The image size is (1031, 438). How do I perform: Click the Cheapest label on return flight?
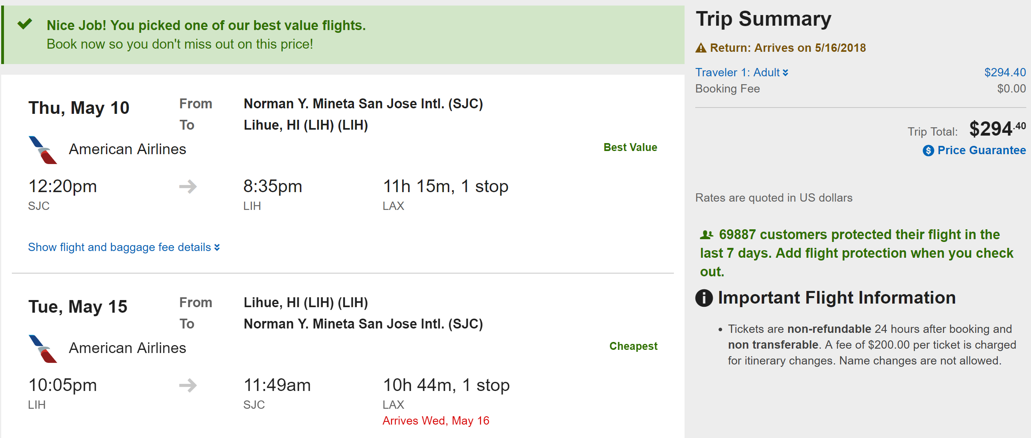pyautogui.click(x=633, y=346)
